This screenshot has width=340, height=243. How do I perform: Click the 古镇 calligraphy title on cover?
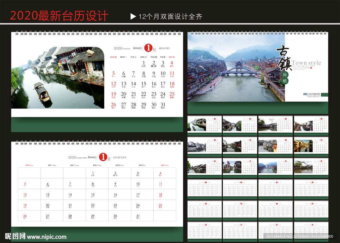(x=284, y=58)
